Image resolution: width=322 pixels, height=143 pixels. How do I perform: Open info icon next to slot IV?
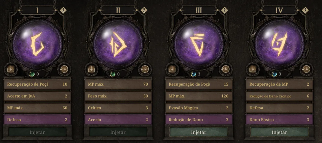(x=305, y=11)
